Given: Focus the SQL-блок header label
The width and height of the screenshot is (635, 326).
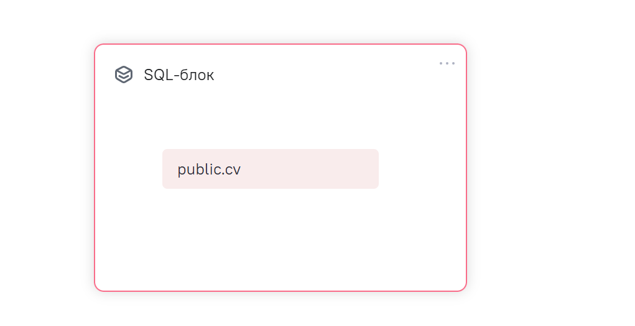Looking at the screenshot, I should pyautogui.click(x=178, y=76).
